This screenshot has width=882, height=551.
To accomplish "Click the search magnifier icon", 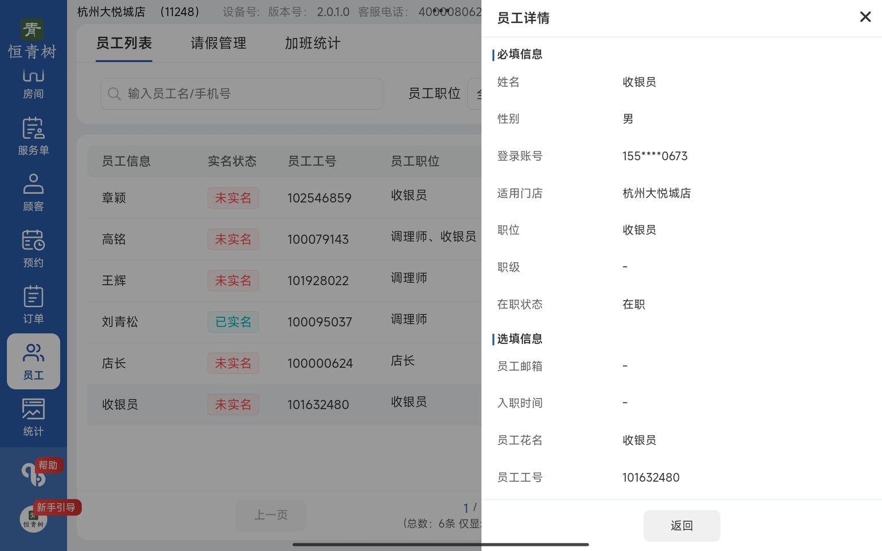I will point(114,94).
